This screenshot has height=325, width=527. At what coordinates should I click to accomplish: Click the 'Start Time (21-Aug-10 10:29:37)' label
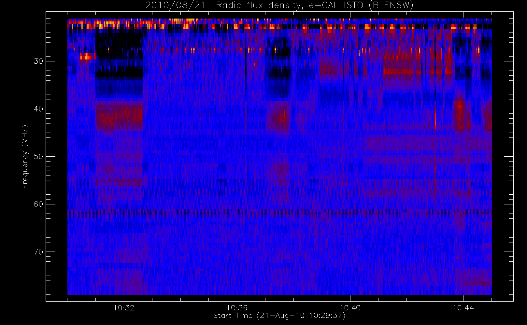279,316
